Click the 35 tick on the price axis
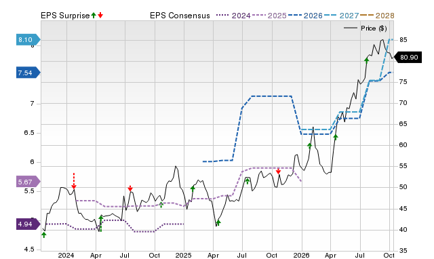 (403, 250)
